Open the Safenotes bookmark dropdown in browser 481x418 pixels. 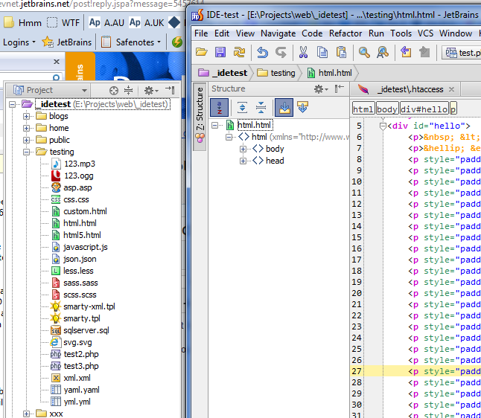(131, 42)
